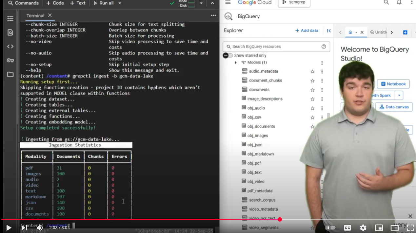Open actions menu for audio_metadata table
416x233 pixels.
pyautogui.click(x=322, y=71)
